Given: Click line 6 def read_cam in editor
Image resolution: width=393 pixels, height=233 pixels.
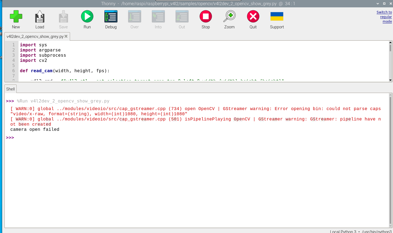Looking at the screenshot, I should pyautogui.click(x=65, y=71).
